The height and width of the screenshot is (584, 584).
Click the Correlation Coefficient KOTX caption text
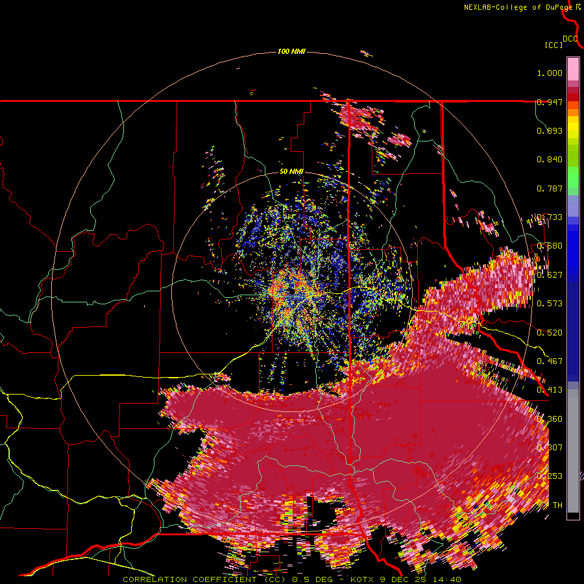coord(292,579)
